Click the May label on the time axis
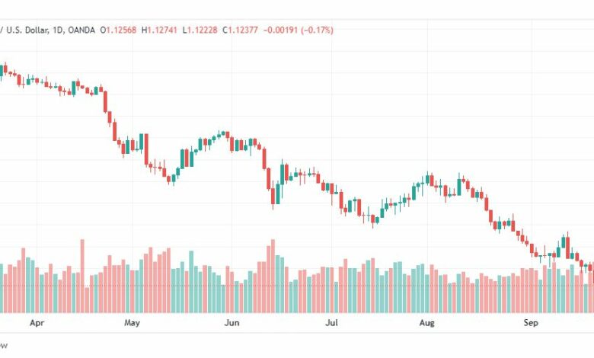 tap(132, 323)
